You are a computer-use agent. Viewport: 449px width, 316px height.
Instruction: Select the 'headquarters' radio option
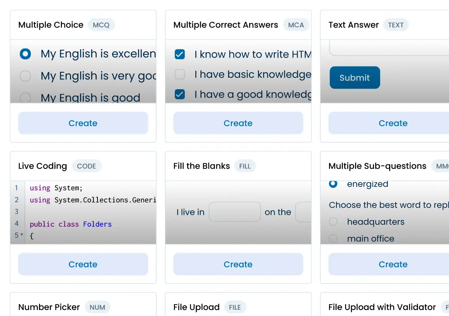coord(333,222)
